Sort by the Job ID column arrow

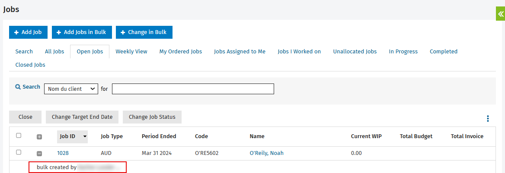coord(85,136)
